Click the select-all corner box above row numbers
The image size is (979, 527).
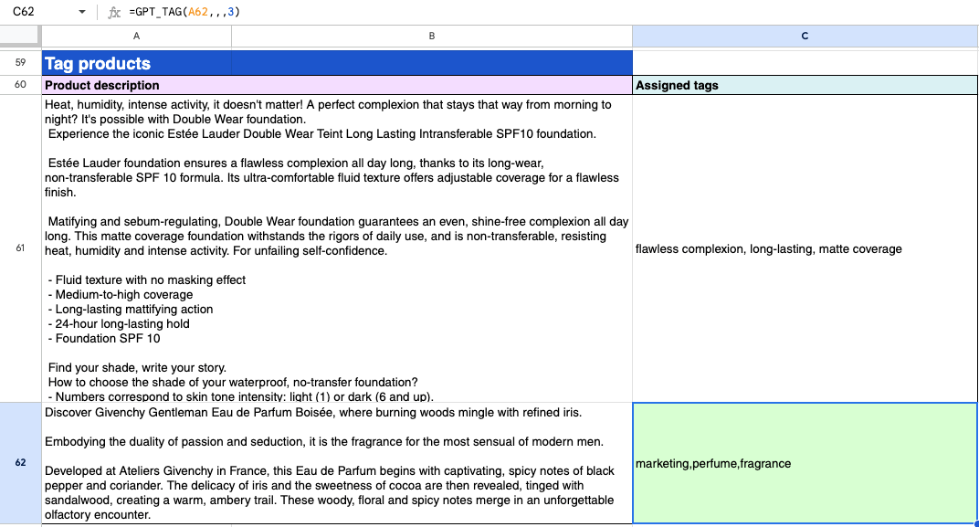20,36
